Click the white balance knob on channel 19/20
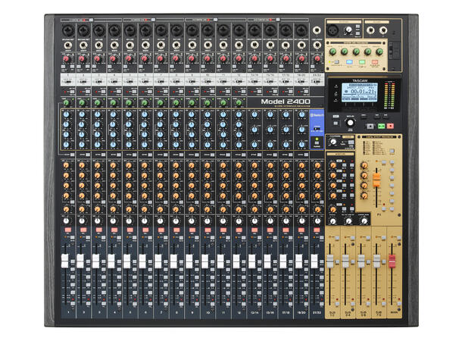The image size is (462, 341). (x=301, y=221)
